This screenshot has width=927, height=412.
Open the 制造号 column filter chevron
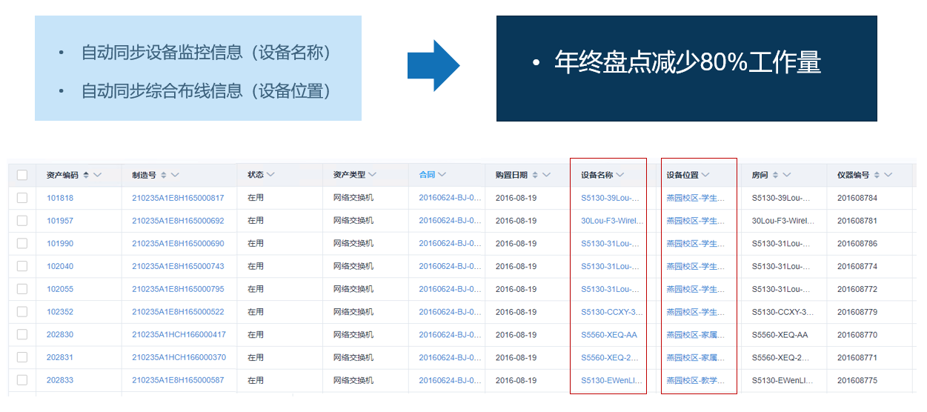pos(175,175)
